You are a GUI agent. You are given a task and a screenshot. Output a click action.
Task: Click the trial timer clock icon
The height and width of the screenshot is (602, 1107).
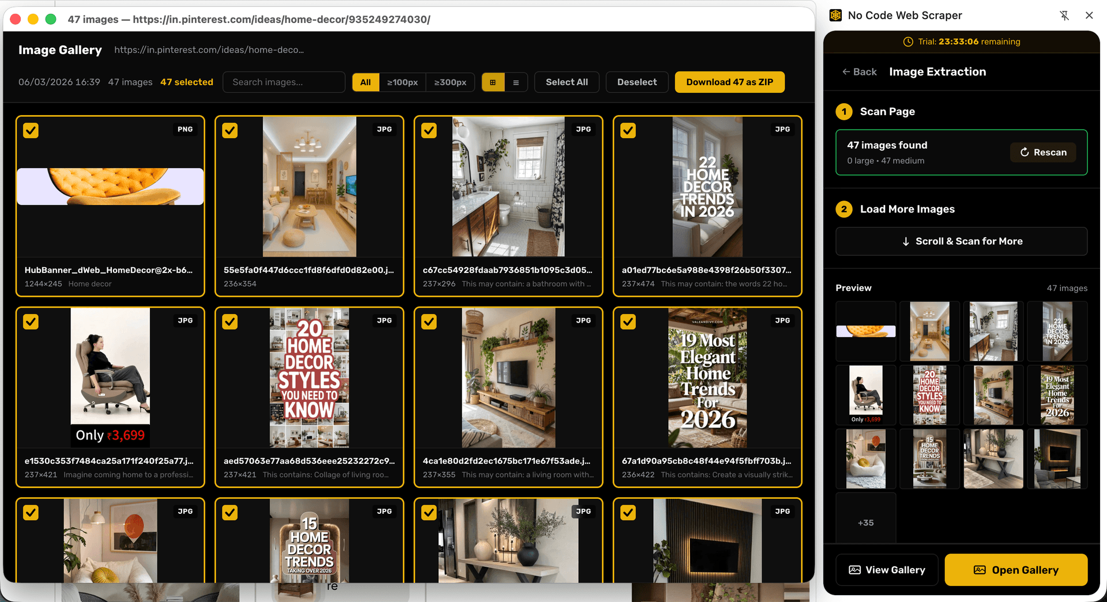[908, 41]
